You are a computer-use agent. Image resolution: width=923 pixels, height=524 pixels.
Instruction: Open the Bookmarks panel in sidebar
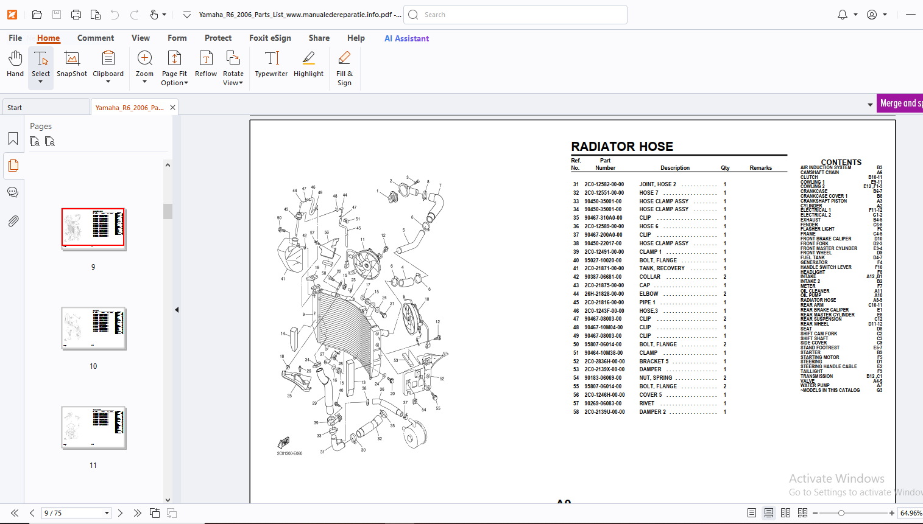[x=13, y=139]
